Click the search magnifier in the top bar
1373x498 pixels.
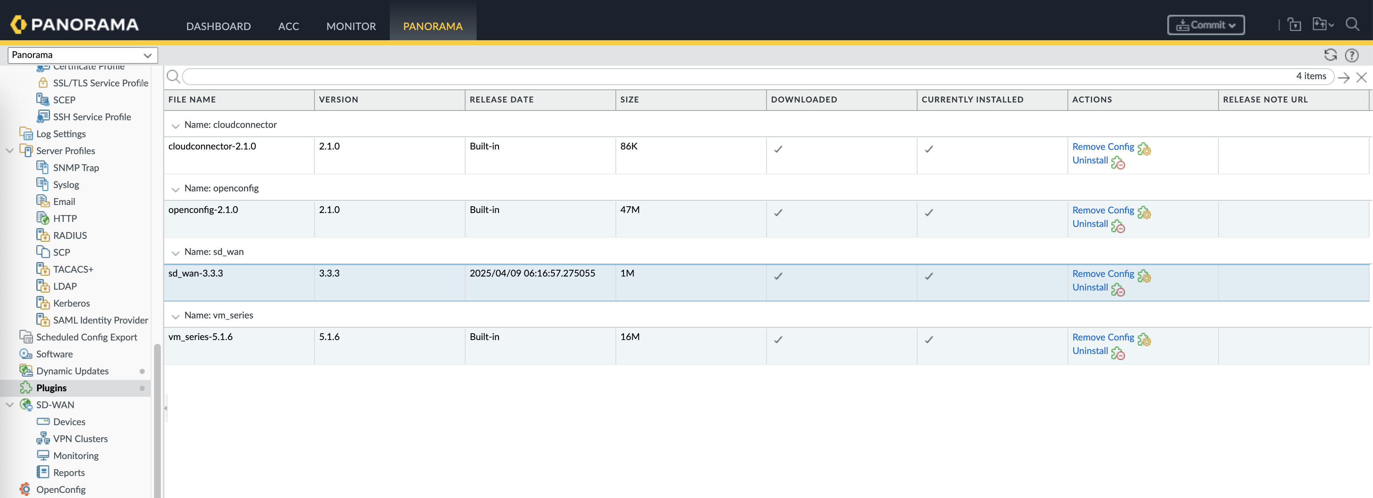(1352, 25)
